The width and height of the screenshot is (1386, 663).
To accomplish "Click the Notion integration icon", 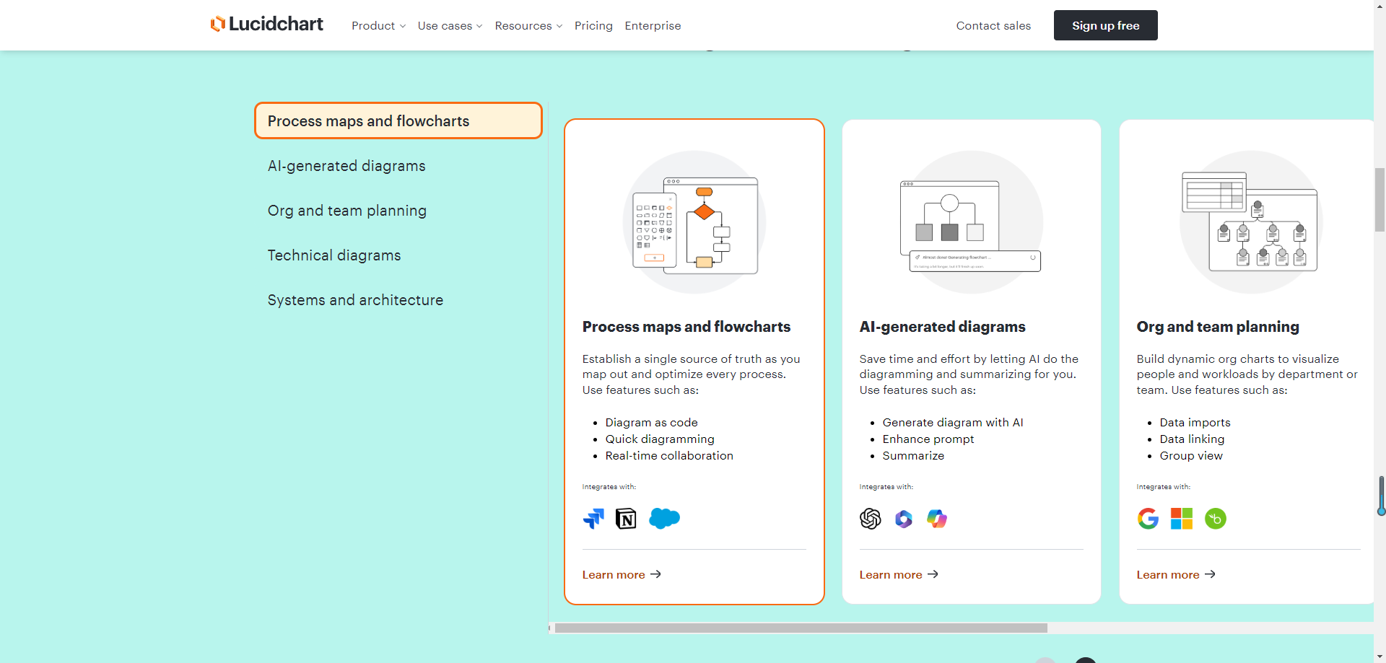I will click(626, 519).
